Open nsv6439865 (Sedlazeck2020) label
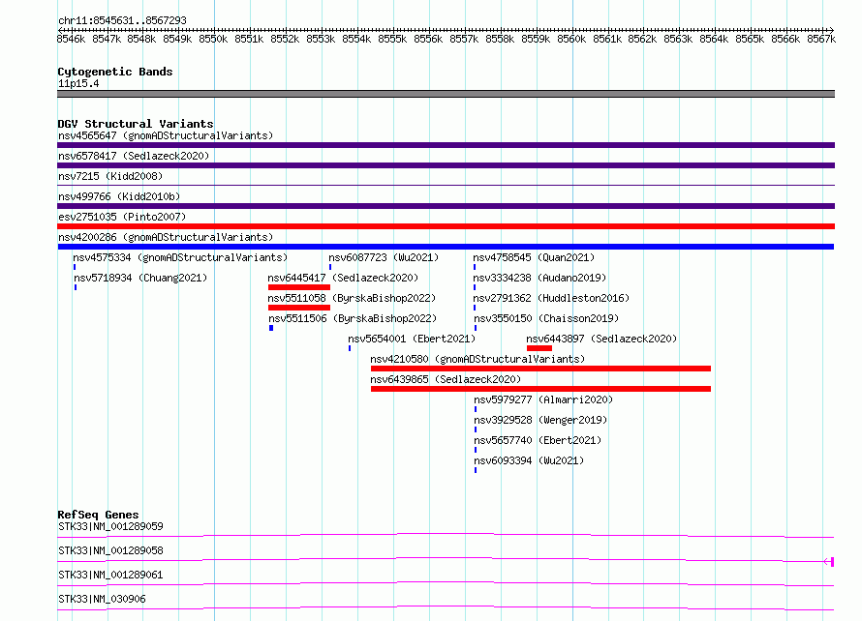Screen dimensions: 862x621 pyautogui.click(x=446, y=379)
